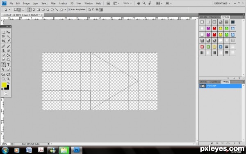Activate the Crop tool
This screenshot has height=154, width=246.
pyautogui.click(x=3, y=41)
